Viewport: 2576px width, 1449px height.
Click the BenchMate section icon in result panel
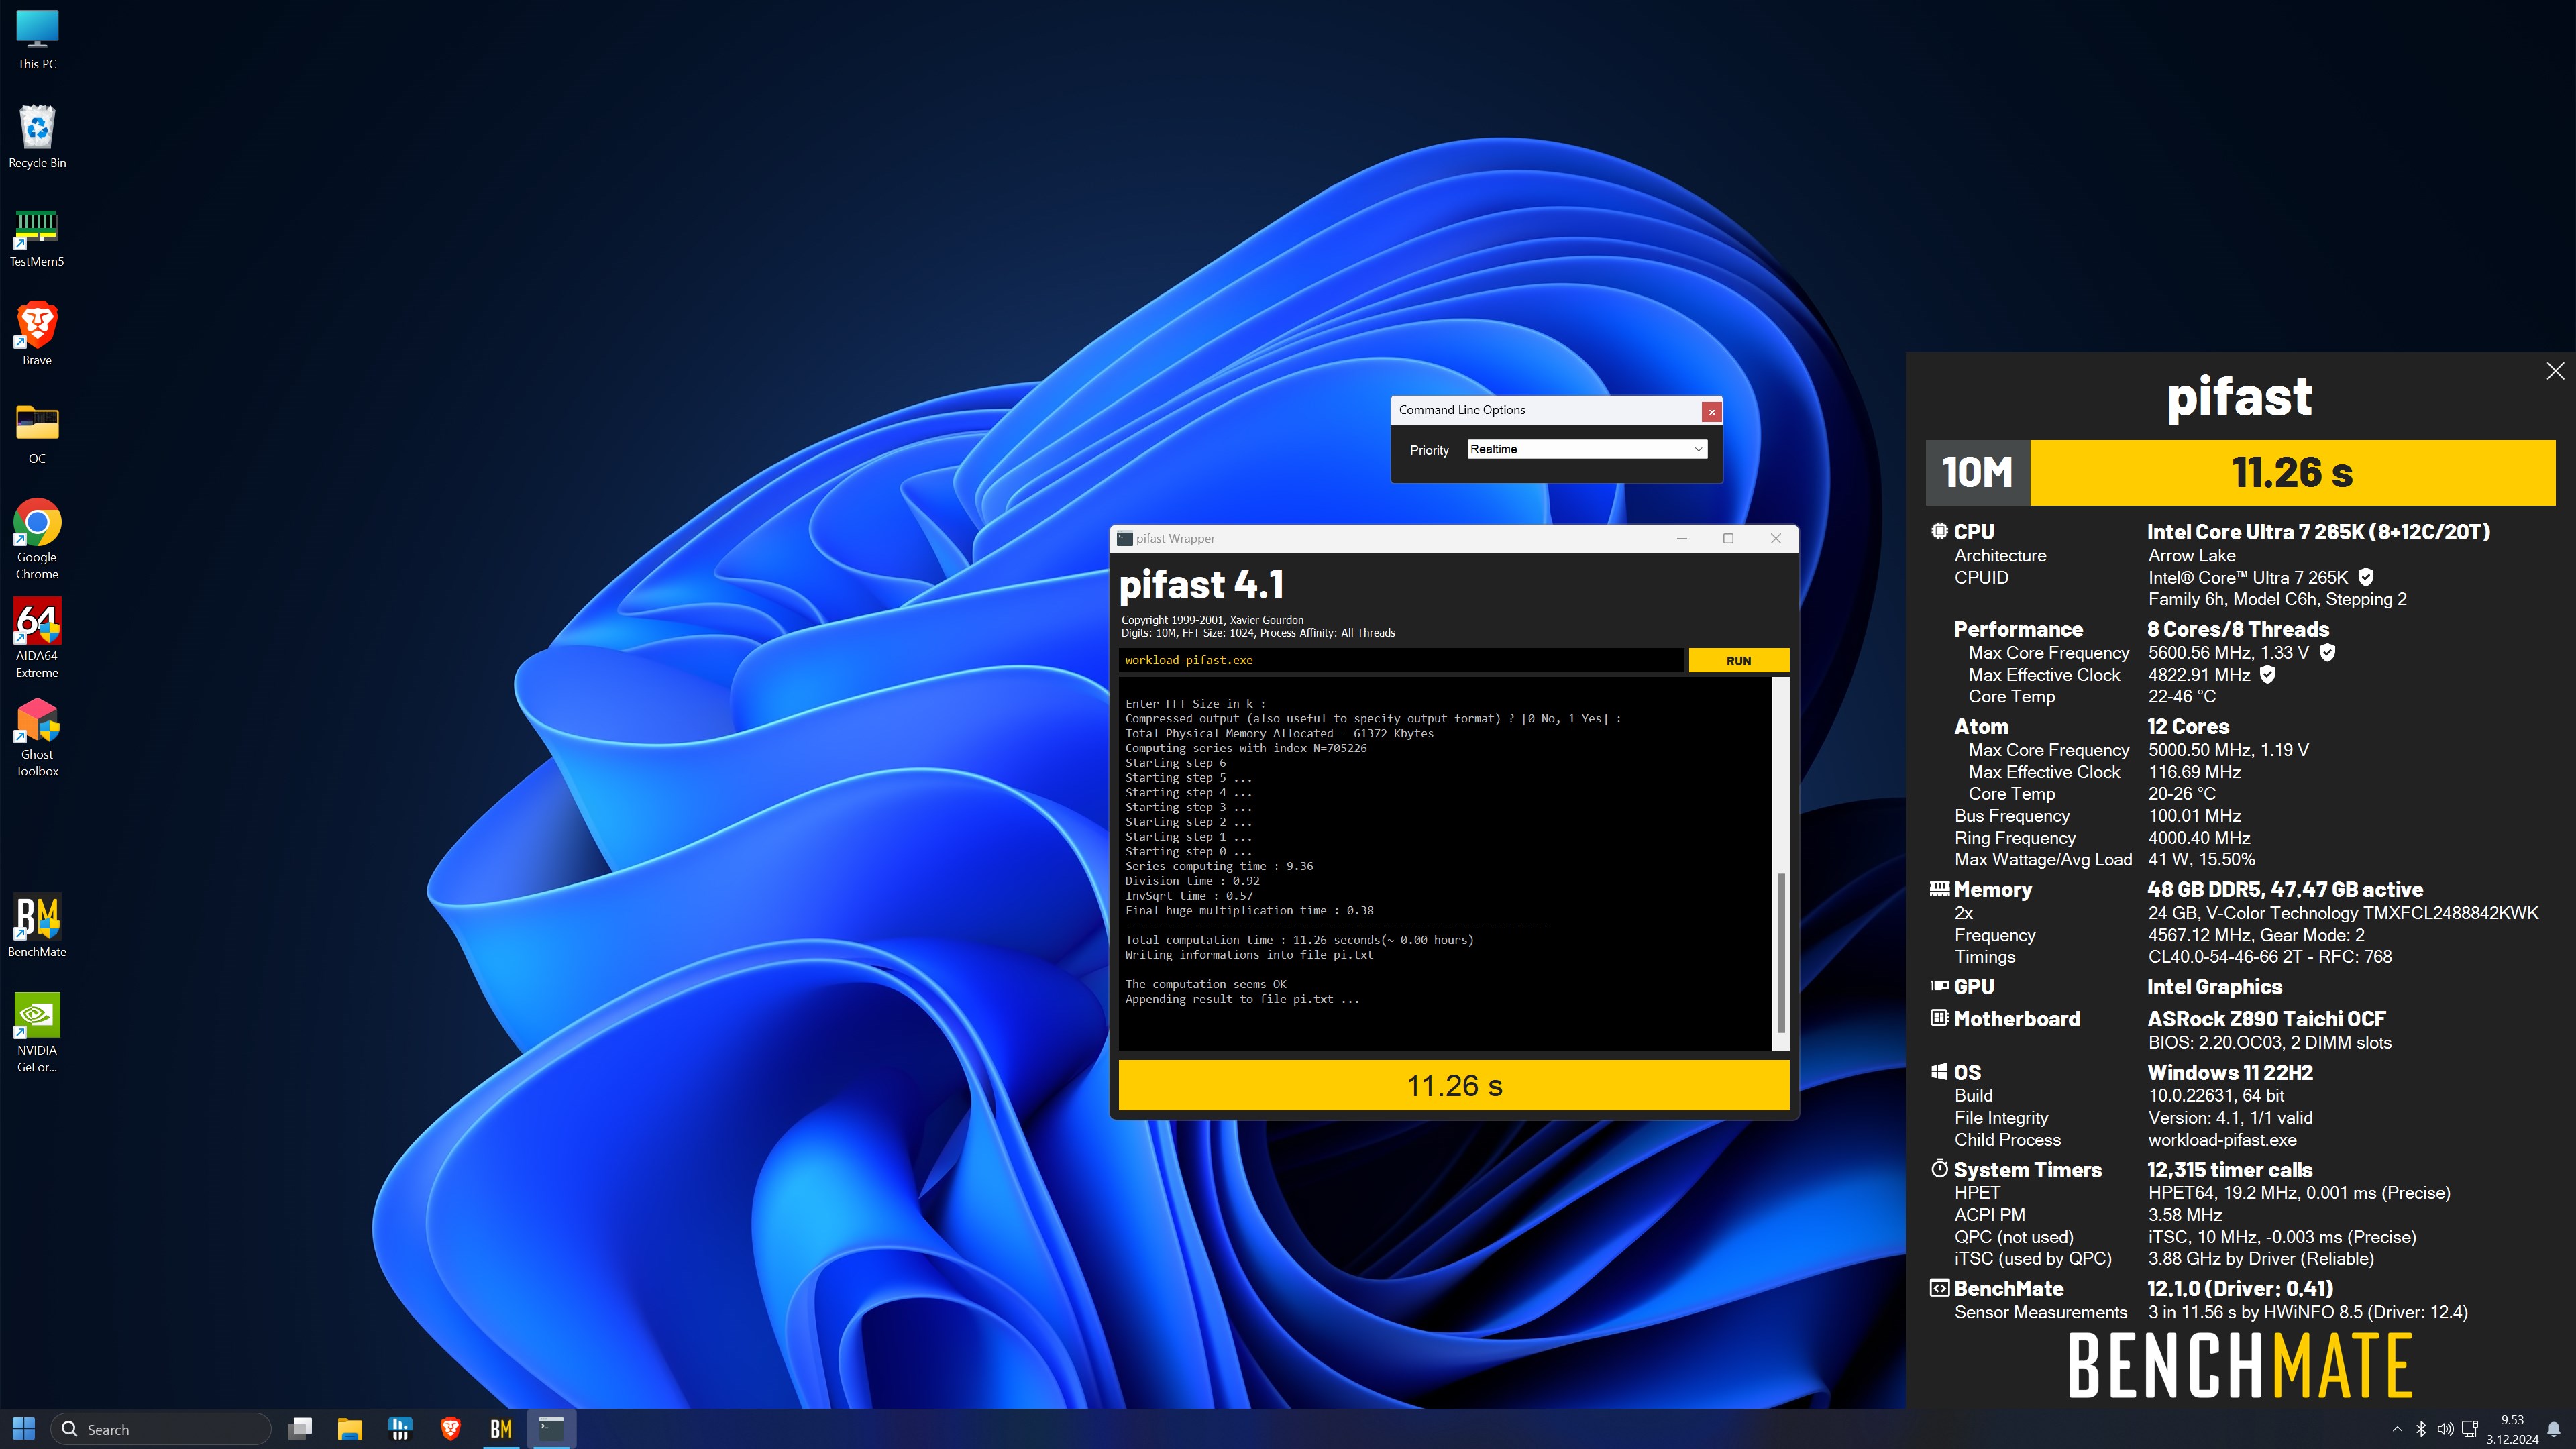(1939, 1288)
